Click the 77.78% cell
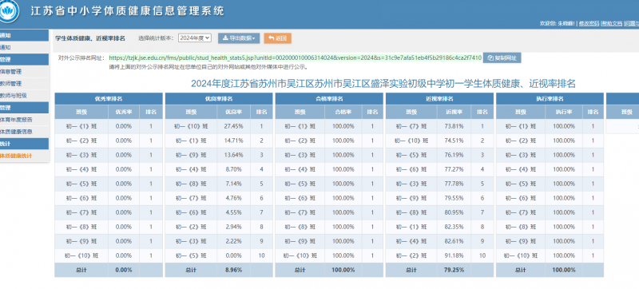Screen dimensions: 639x289 (x=454, y=184)
